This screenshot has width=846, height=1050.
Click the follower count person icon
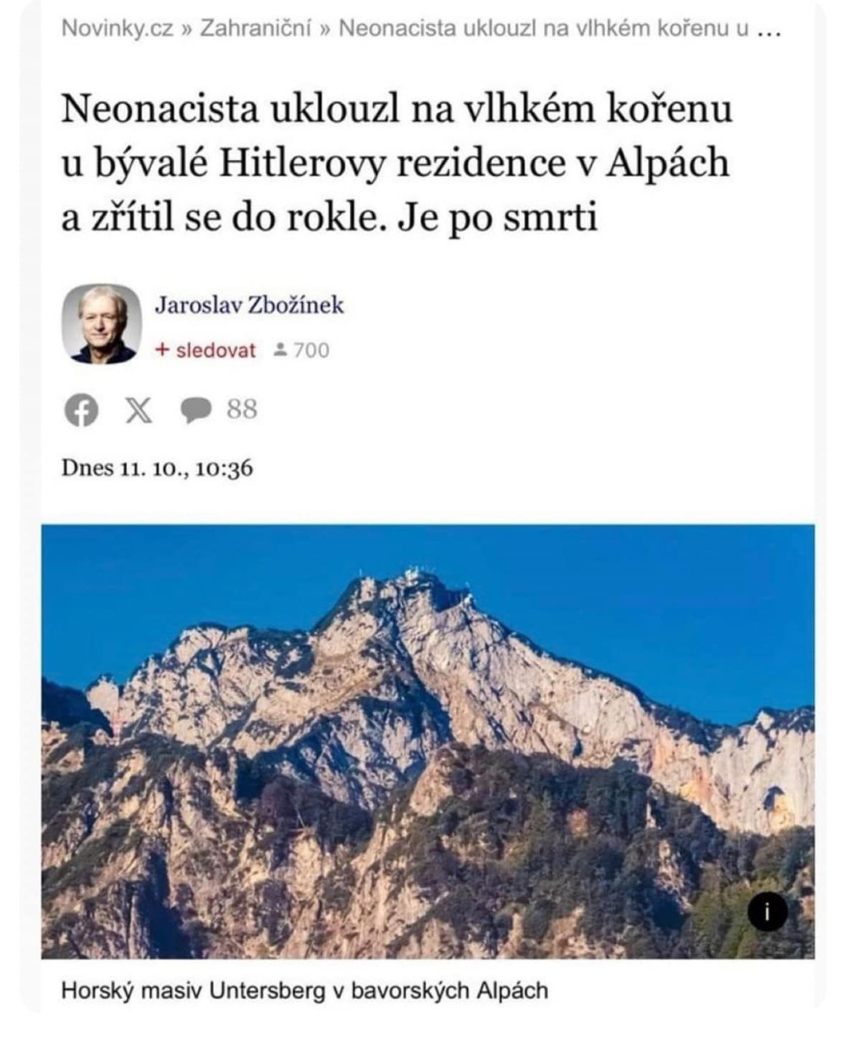281,350
